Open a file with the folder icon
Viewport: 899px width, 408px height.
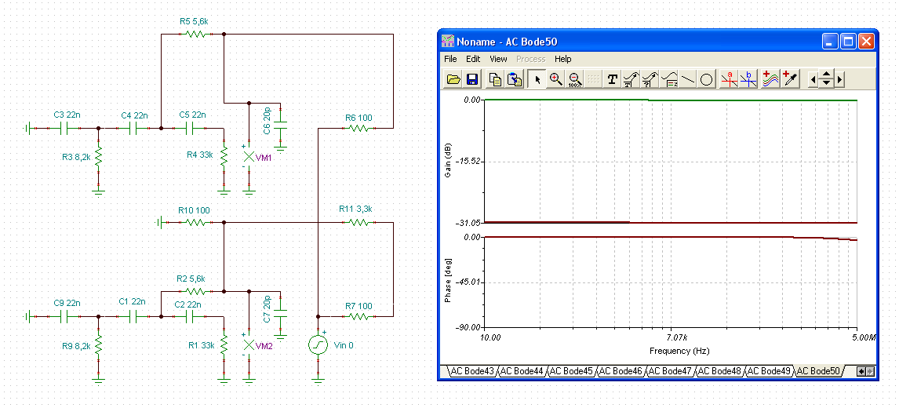point(453,80)
